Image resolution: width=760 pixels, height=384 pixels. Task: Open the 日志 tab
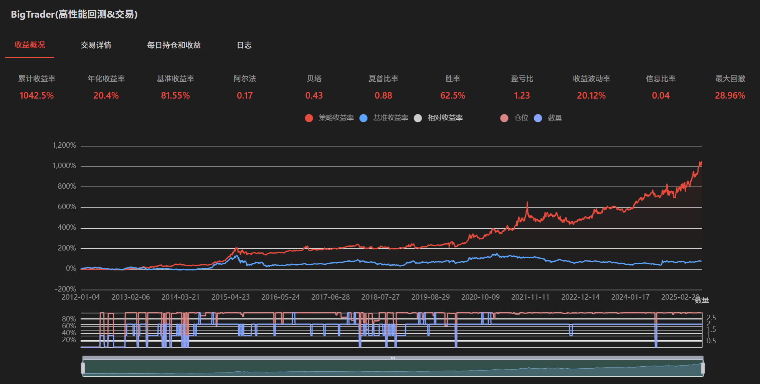coord(244,45)
